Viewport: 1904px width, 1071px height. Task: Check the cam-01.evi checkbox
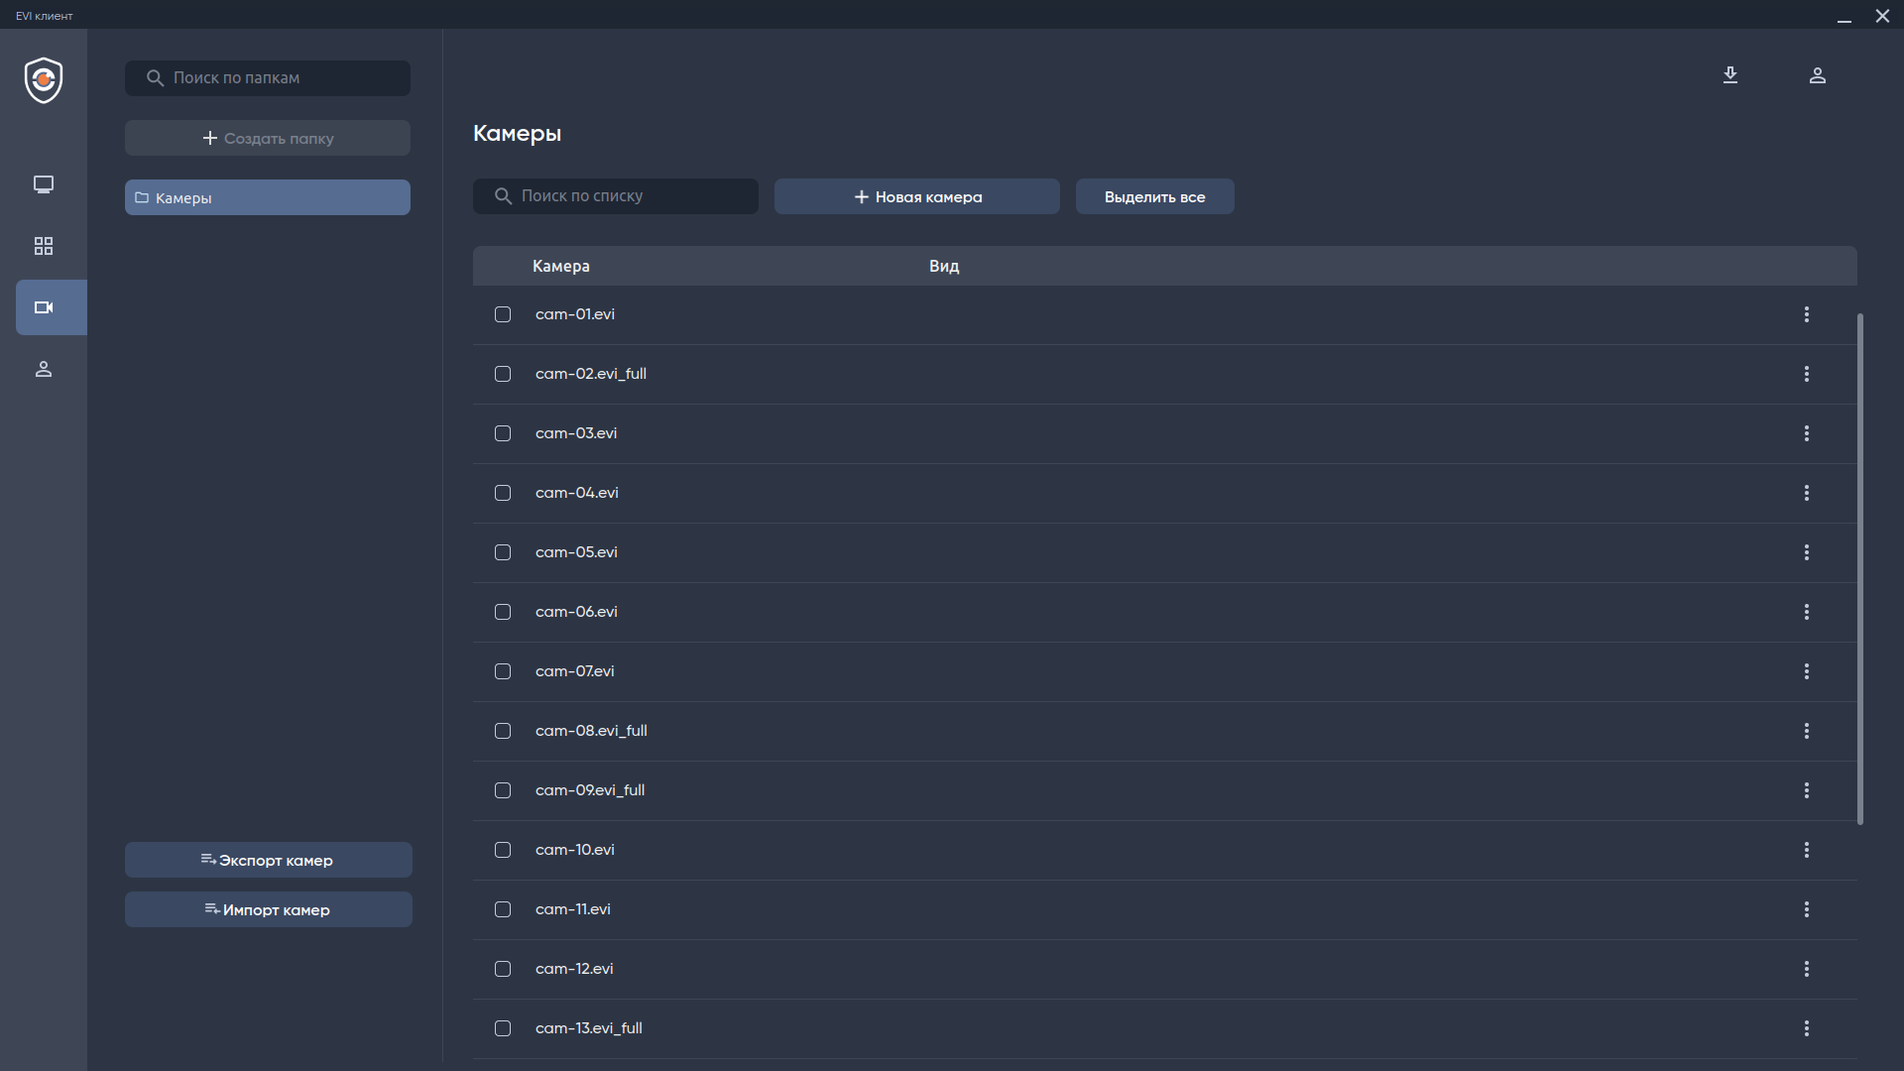tap(503, 314)
